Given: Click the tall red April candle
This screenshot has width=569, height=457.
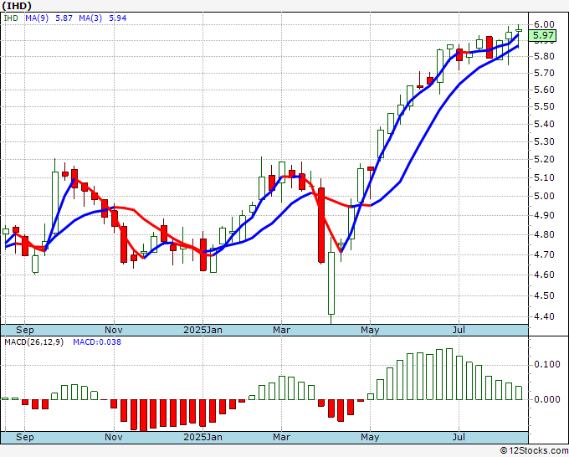Looking at the screenshot, I should click(x=321, y=225).
